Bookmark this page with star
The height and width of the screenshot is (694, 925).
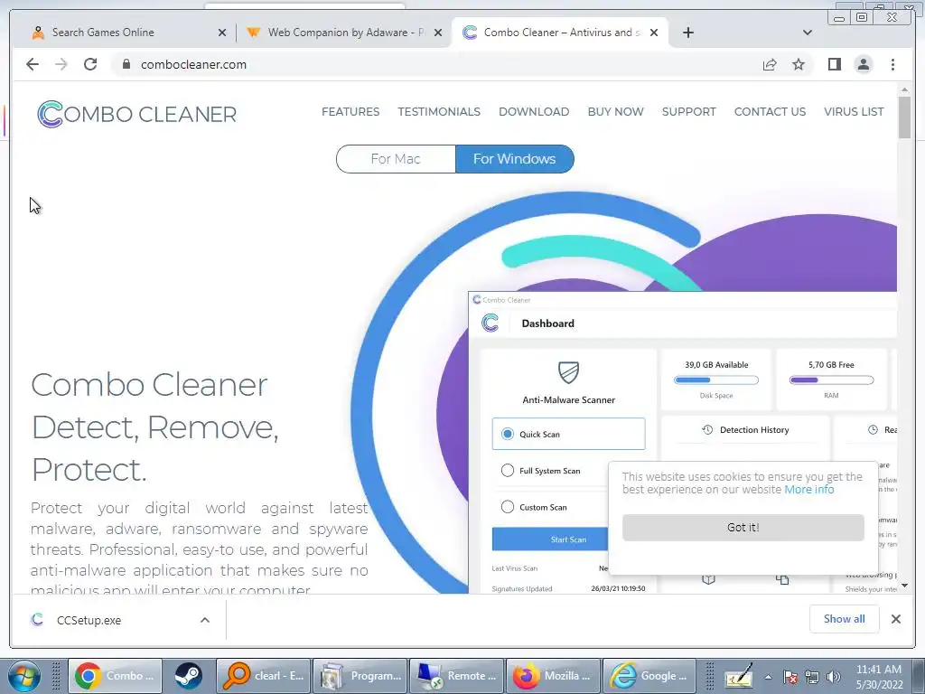[799, 64]
